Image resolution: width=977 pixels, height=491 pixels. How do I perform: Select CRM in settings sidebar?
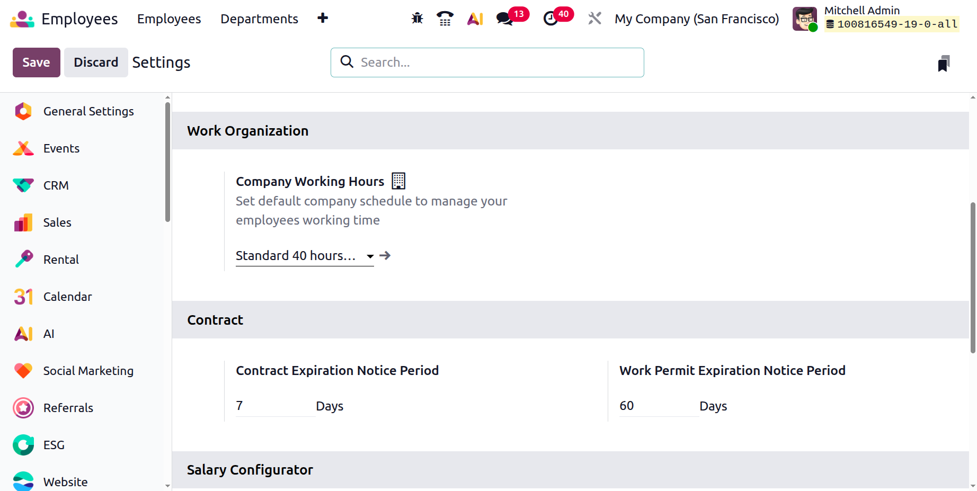[x=56, y=185]
